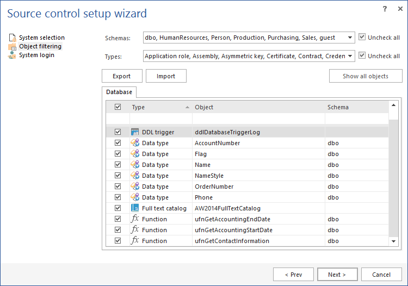Click the Object filtering step icon

[x=13, y=46]
